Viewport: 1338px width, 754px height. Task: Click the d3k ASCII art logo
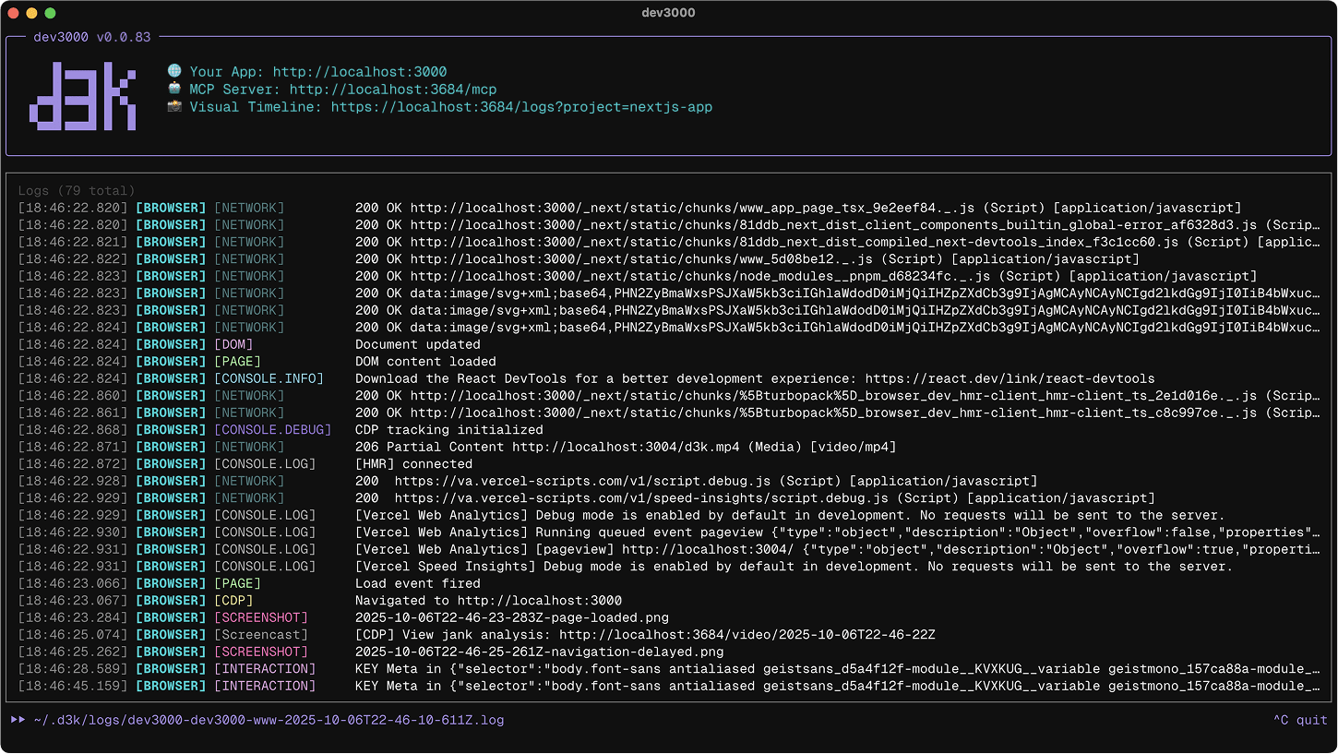83,96
